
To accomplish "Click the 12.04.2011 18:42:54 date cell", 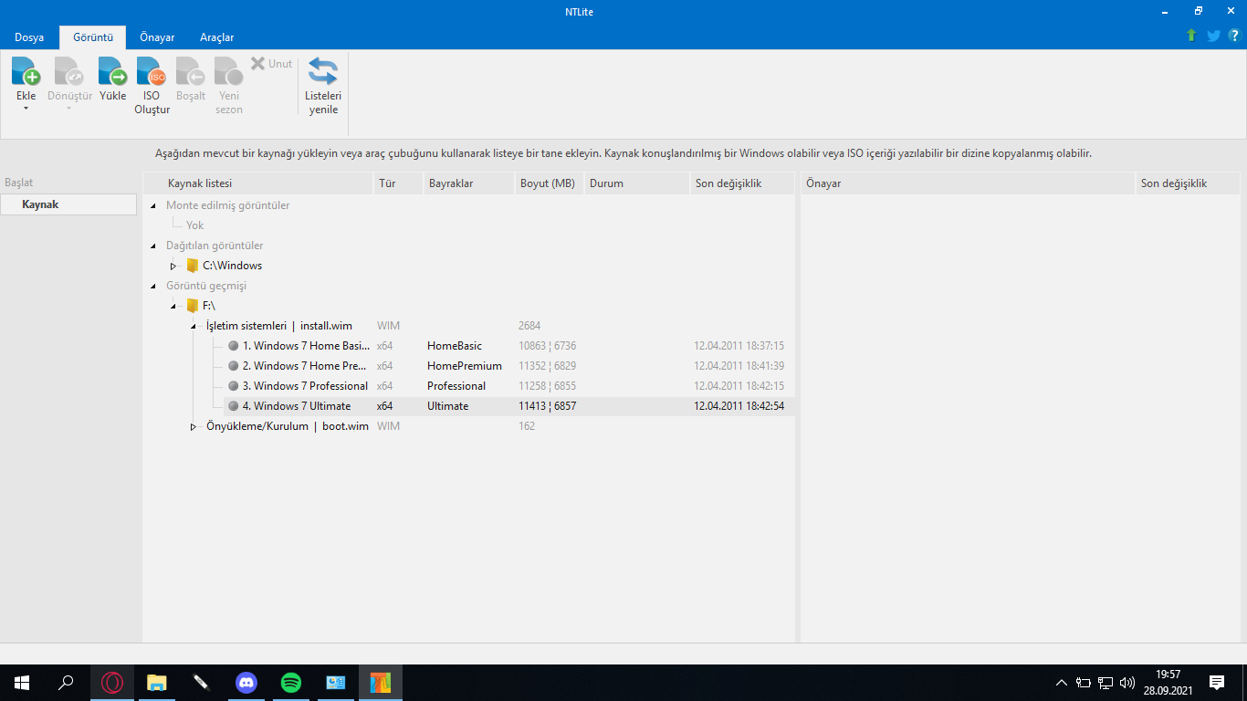I will click(739, 406).
